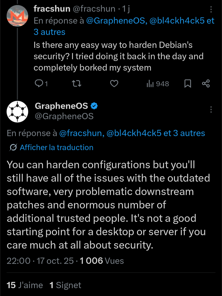Open GrapheneOS hexagon avatar
The height and width of the screenshot is (296, 222).
17,112
